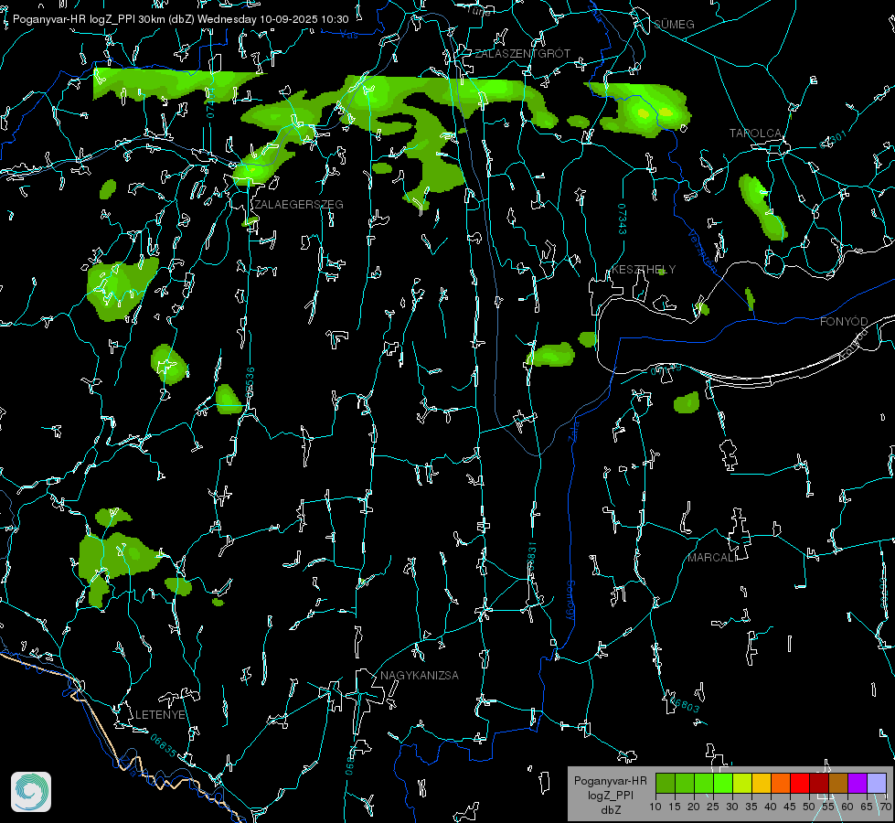Click the logZ_PPI legend text
Viewport: 895px width, 823px height.
click(610, 795)
